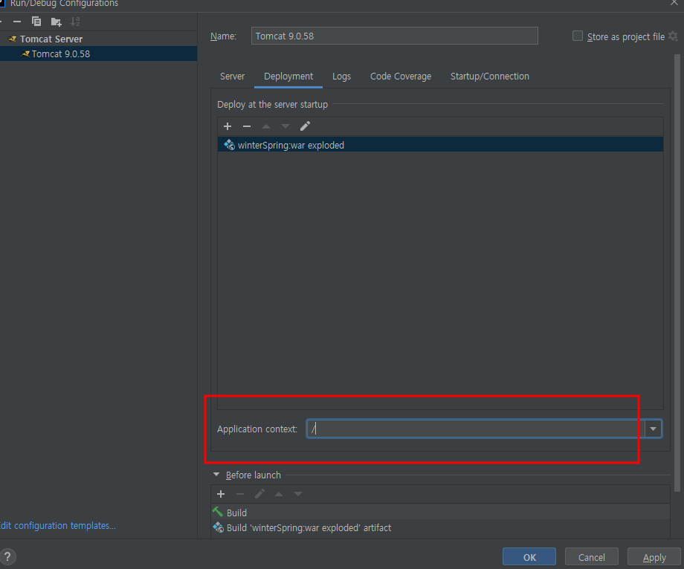Screen dimensions: 684x569
Task: Remove the selected deployment artifact
Action: [x=247, y=126]
